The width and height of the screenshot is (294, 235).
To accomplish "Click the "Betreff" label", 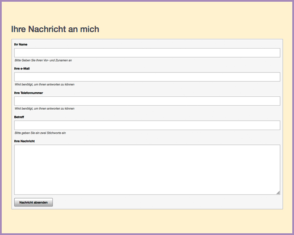I will point(19,117).
